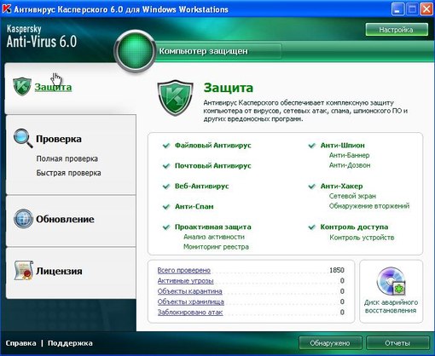Click the large shield icon in main panel
435x356 pixels.
[175, 98]
